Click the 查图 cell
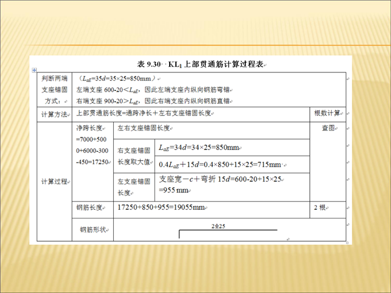Viewport: 391px width, 293px height. (x=328, y=129)
